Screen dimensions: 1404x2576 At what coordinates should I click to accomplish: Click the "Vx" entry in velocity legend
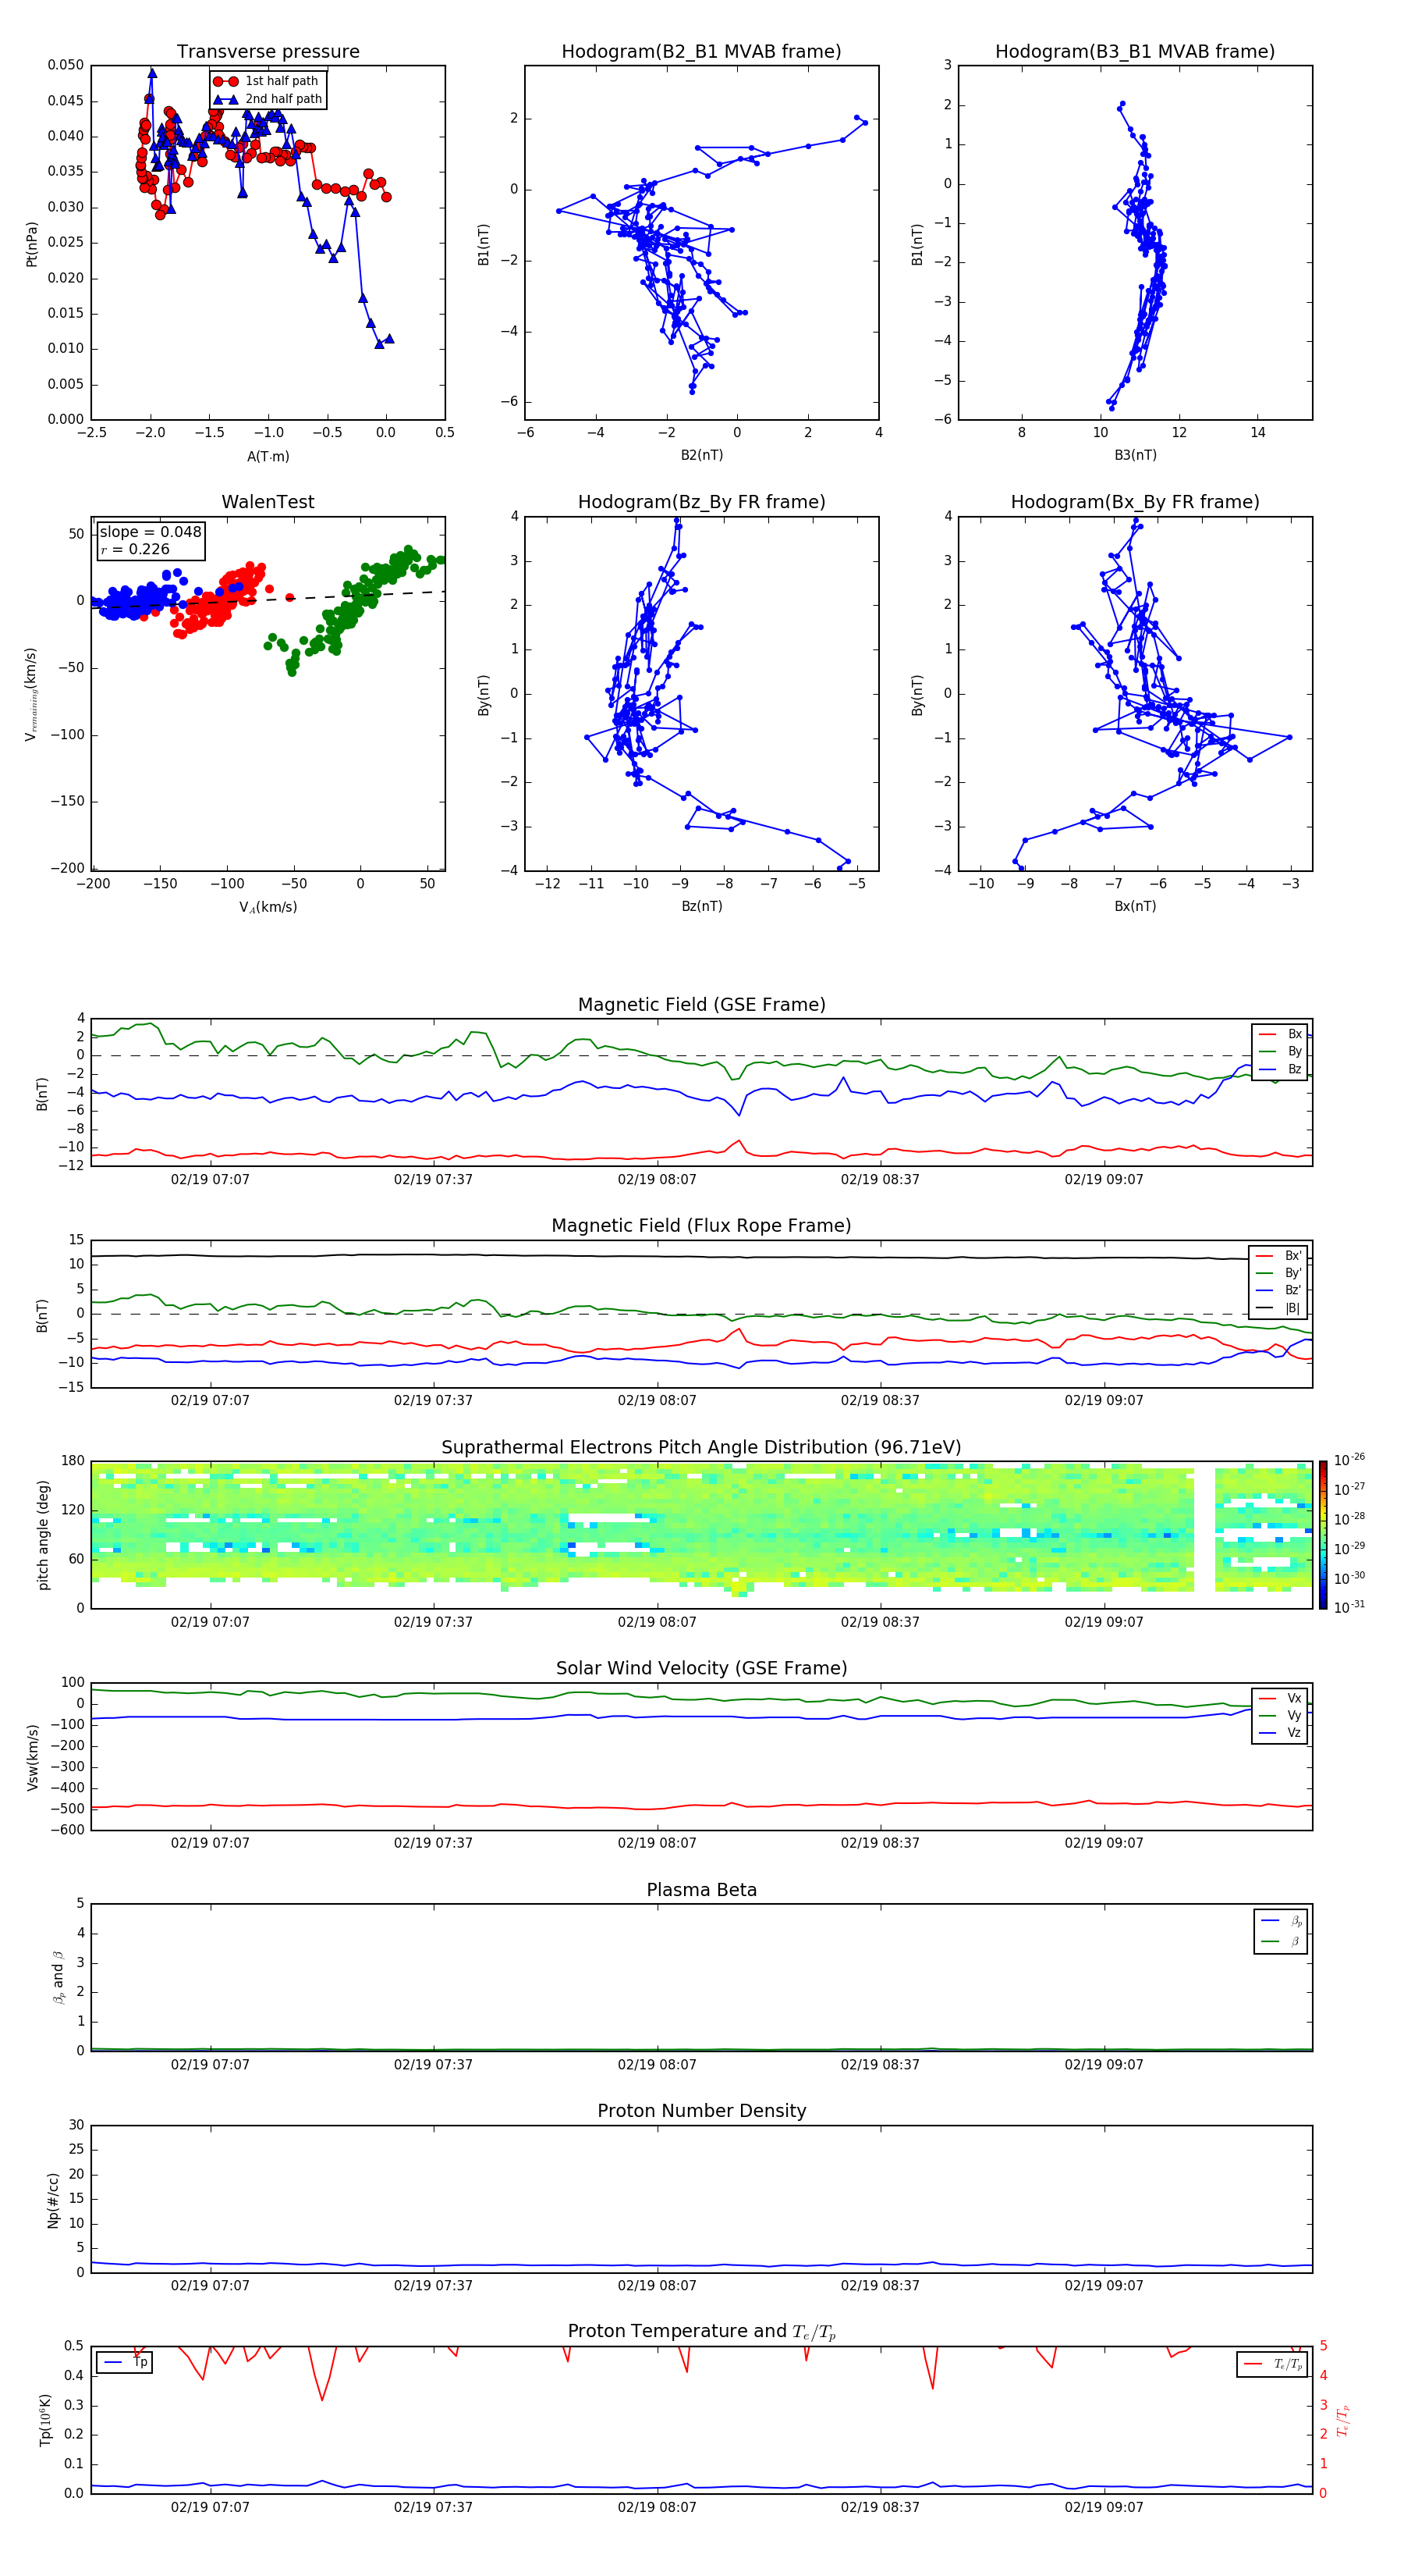[1280, 1698]
